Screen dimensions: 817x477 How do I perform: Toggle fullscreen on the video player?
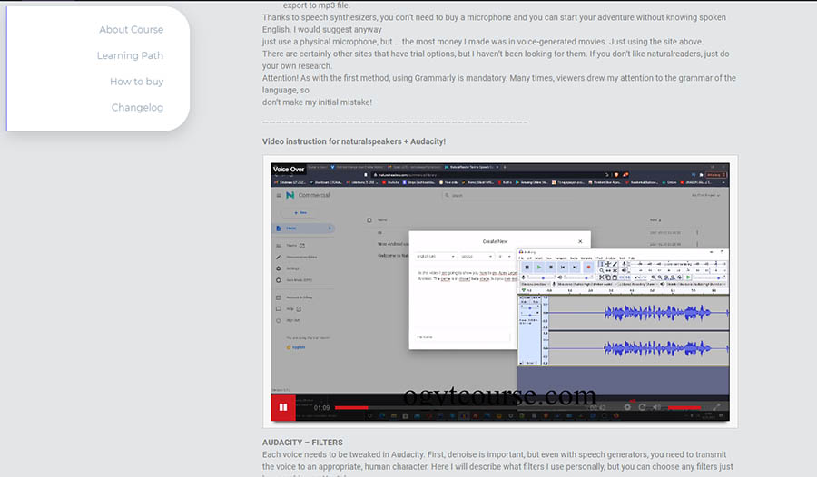tap(716, 407)
